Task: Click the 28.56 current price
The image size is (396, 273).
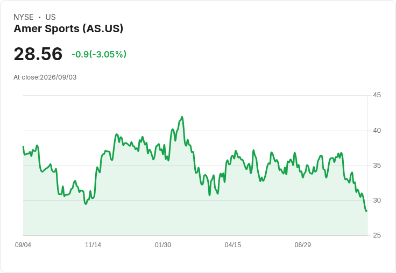Action: 38,54
